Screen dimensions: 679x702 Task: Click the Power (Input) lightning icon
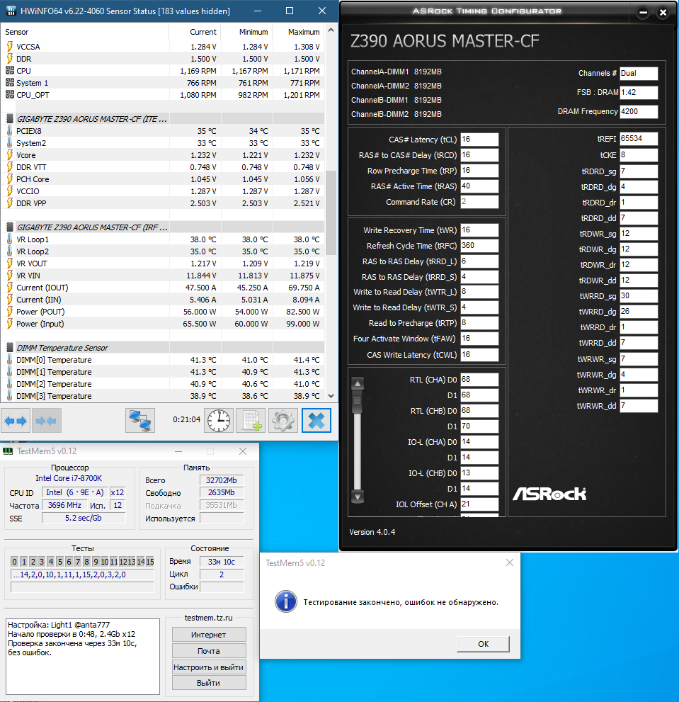10,323
